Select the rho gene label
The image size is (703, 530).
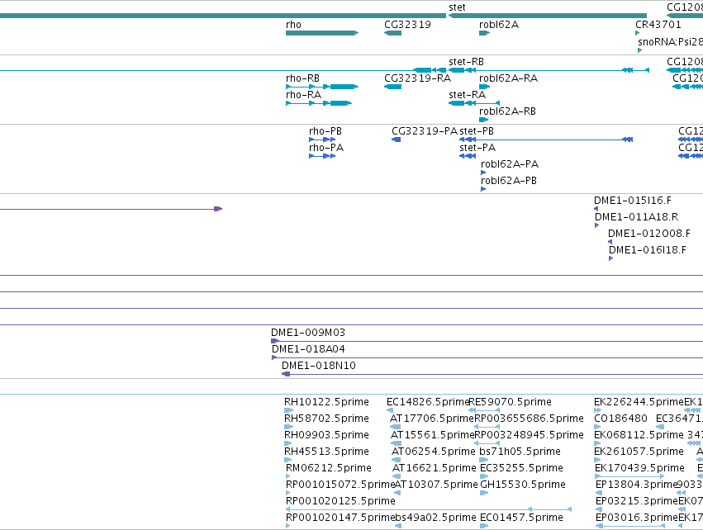[x=293, y=25]
